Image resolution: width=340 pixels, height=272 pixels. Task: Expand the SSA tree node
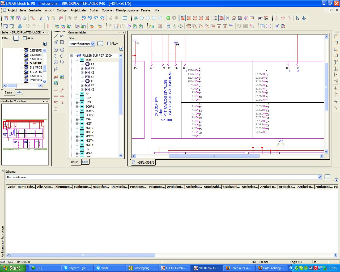coord(77,119)
